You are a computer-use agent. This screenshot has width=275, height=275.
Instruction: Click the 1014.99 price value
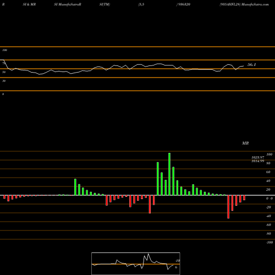[x=258, y=161]
